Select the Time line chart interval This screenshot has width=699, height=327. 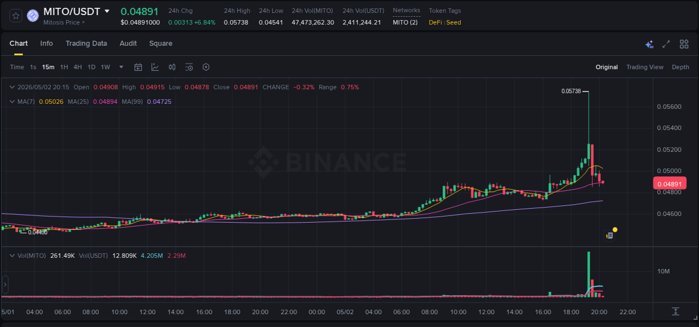click(17, 67)
